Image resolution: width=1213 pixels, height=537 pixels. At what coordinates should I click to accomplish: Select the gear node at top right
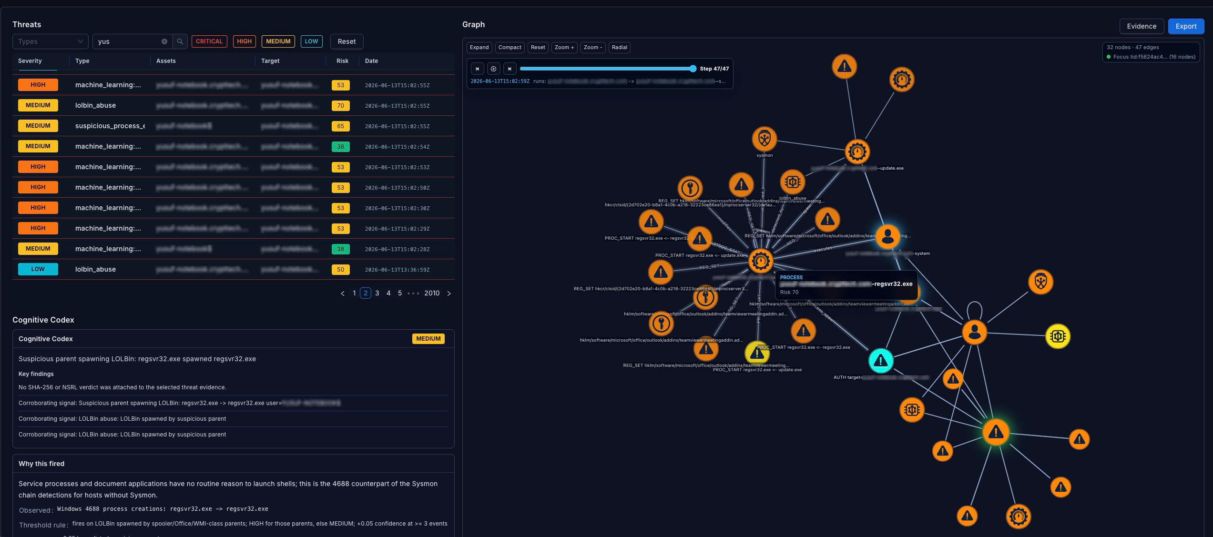[901, 79]
